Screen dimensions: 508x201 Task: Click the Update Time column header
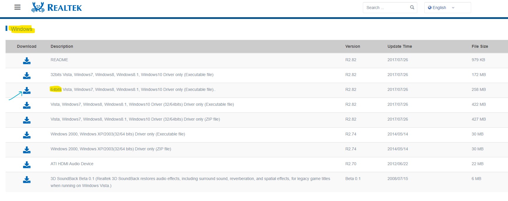(x=400, y=46)
